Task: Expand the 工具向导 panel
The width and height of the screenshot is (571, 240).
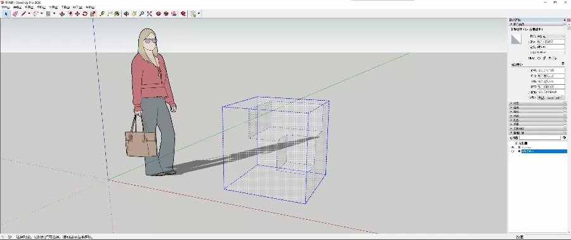Action: click(x=537, y=129)
